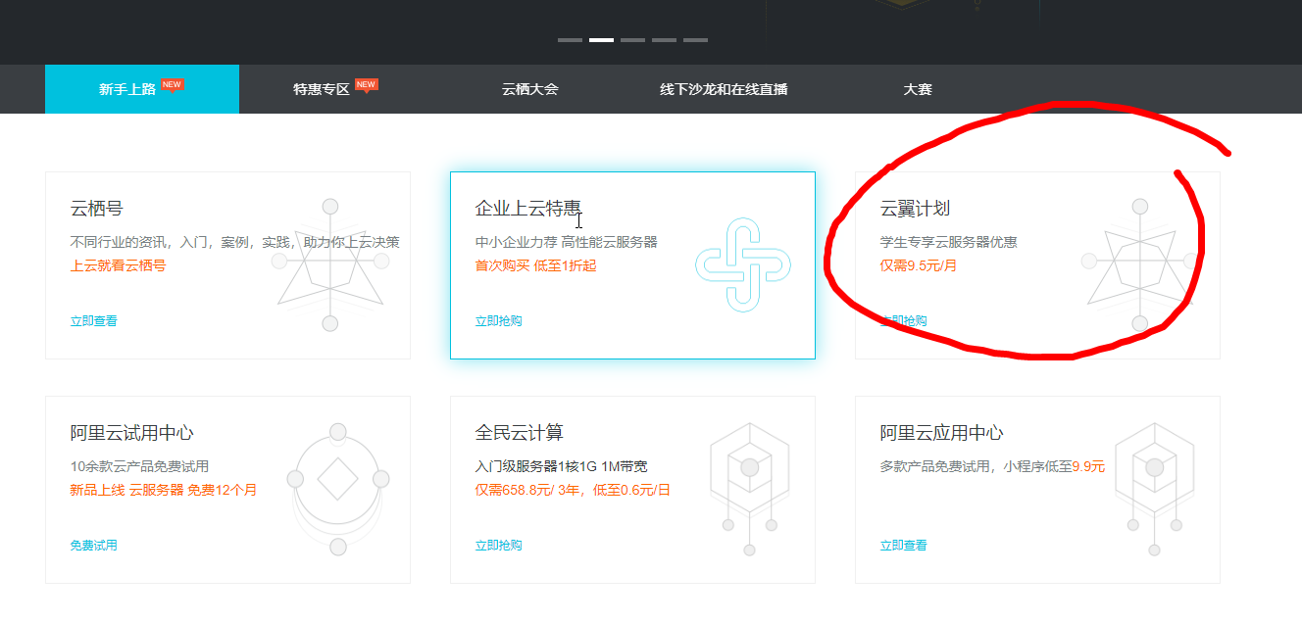The width and height of the screenshot is (1302, 622).
Task: Click 立即抢购 link in 云翼计划 card
Action: (x=904, y=321)
